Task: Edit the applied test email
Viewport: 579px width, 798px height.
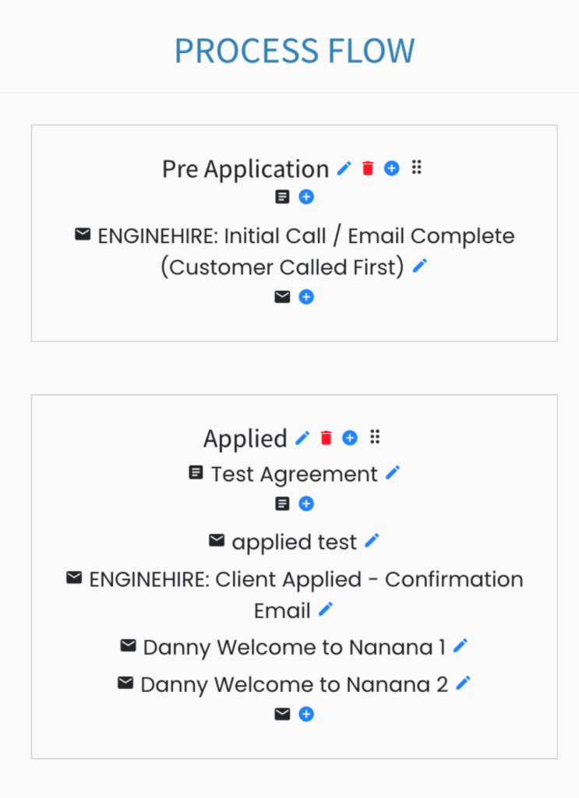Action: (372, 539)
